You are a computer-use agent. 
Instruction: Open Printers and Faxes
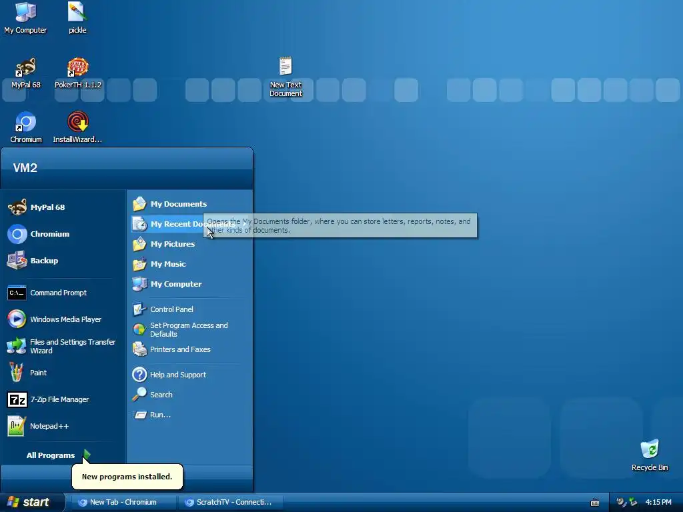point(190,349)
